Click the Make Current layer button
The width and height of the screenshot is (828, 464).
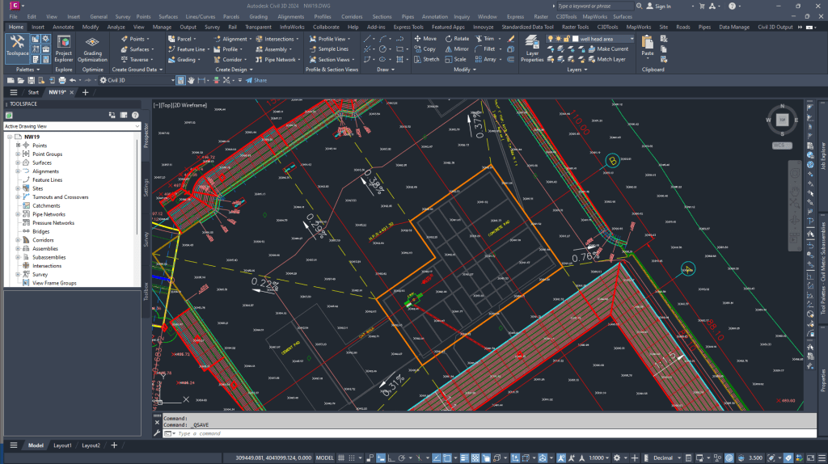click(x=612, y=49)
